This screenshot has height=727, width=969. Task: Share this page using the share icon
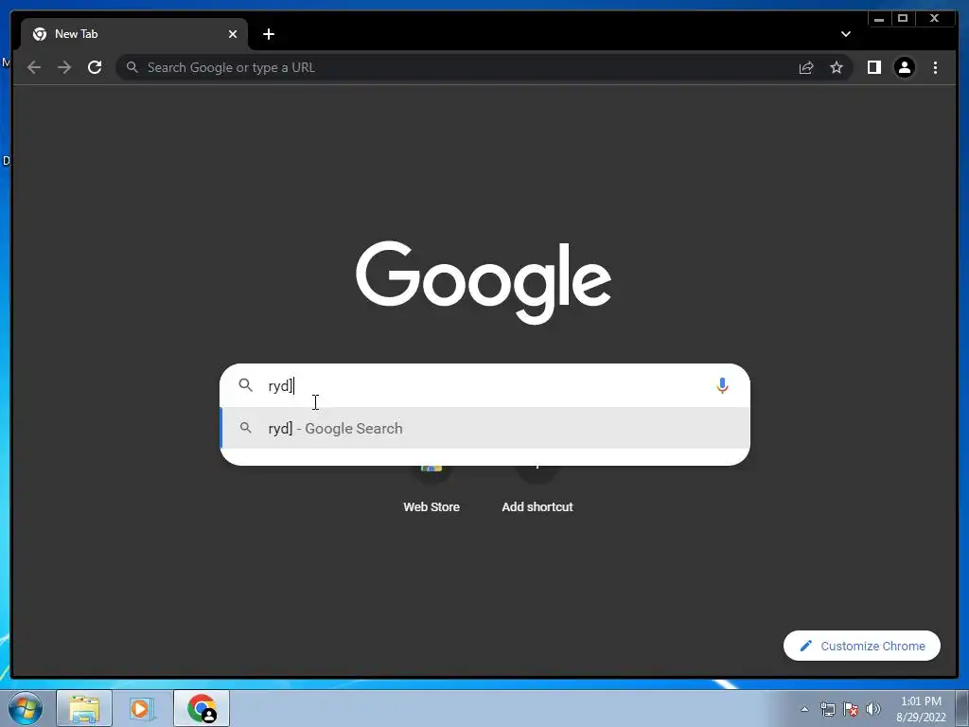tap(806, 67)
